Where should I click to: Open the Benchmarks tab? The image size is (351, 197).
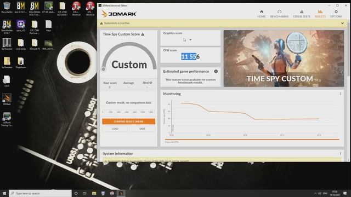click(x=279, y=14)
